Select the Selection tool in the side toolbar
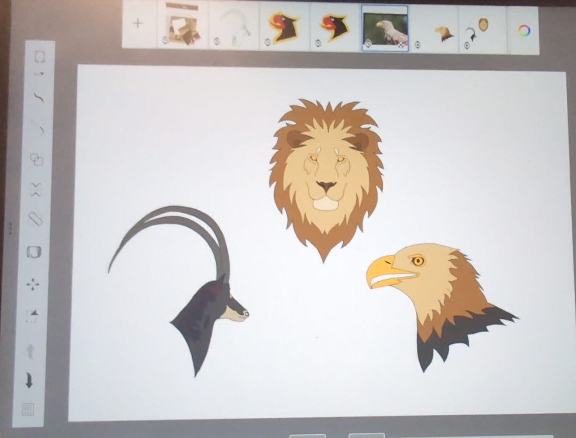Image resolution: width=576 pixels, height=438 pixels. click(x=40, y=56)
